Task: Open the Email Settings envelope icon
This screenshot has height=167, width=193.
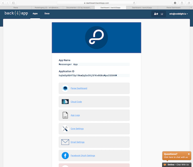Action: (65, 142)
